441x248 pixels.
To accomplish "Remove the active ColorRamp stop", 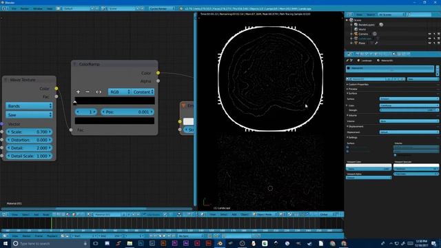I will pos(88,92).
